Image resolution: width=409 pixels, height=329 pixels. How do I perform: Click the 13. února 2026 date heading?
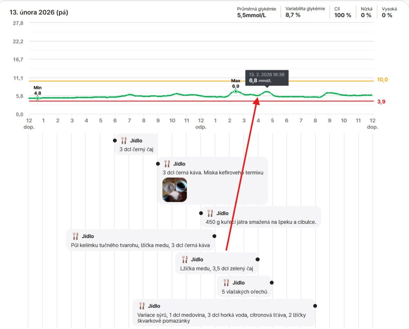coord(39,12)
